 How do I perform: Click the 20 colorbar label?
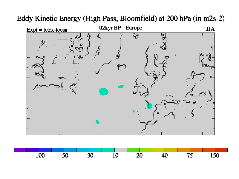[x=140, y=156]
